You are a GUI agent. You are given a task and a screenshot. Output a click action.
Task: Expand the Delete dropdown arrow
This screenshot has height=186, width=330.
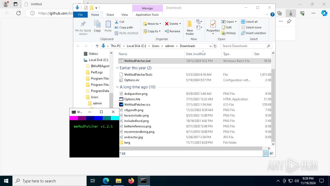(180, 24)
